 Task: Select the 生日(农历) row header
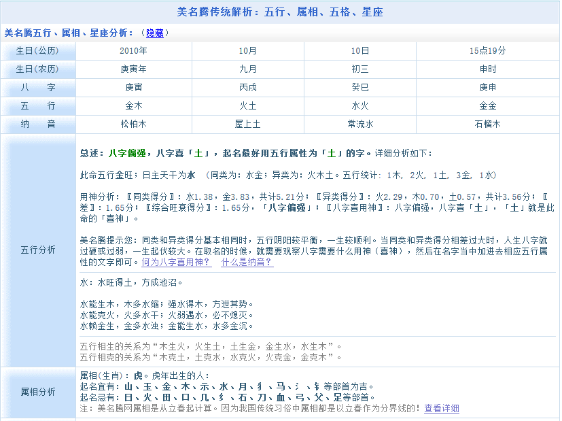(38, 69)
